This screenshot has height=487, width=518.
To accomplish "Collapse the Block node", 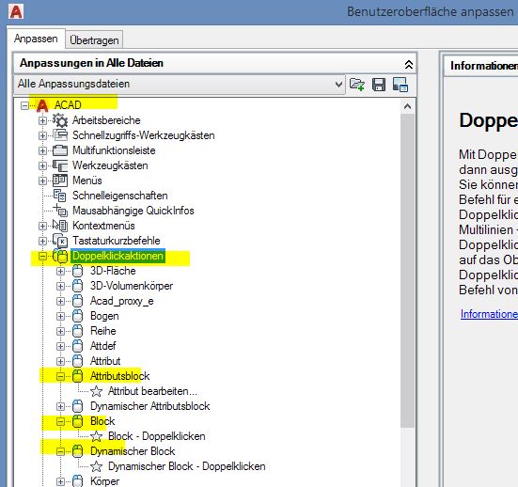I will click(x=60, y=421).
